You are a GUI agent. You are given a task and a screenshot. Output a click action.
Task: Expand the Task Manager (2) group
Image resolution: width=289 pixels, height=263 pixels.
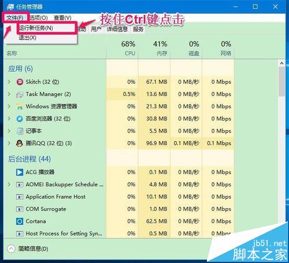point(9,94)
